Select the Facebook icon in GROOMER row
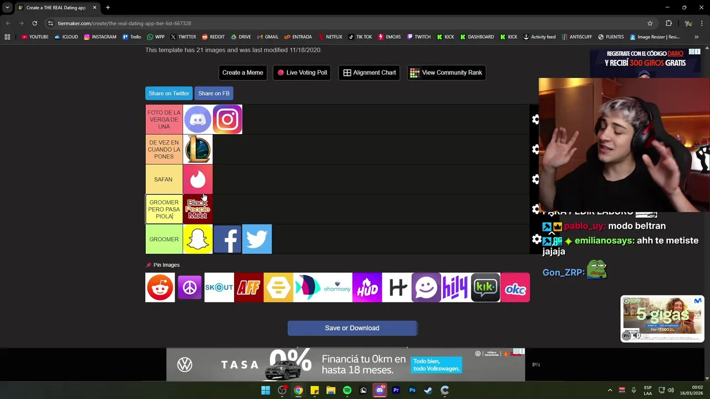The width and height of the screenshot is (710, 399). 227,239
